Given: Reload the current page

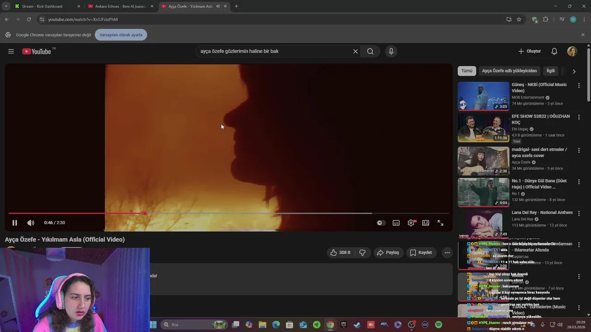Looking at the screenshot, I should 29,19.
